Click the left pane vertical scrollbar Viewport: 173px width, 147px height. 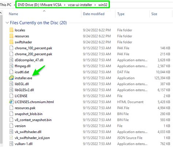pyautogui.click(x=1, y=79)
